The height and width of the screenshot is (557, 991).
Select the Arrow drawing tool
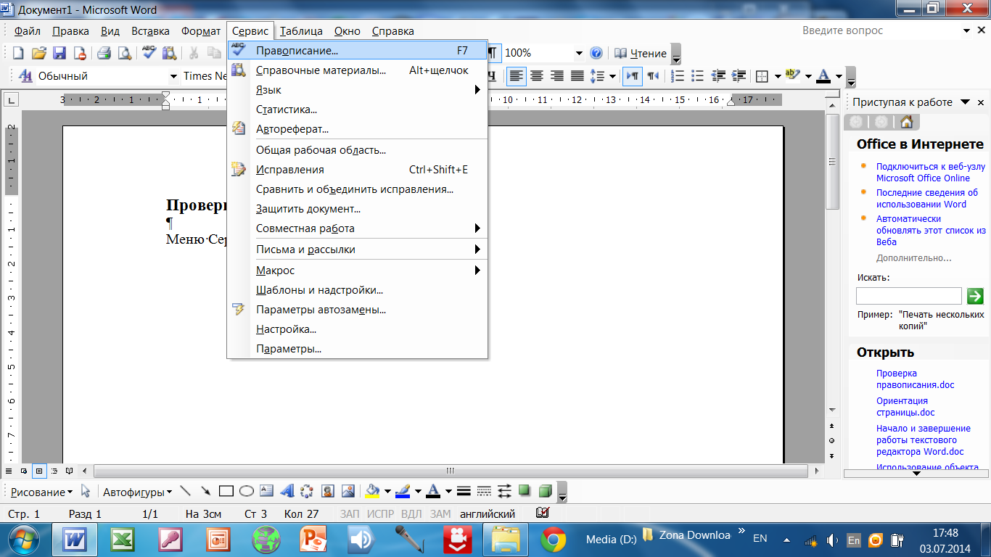point(205,491)
